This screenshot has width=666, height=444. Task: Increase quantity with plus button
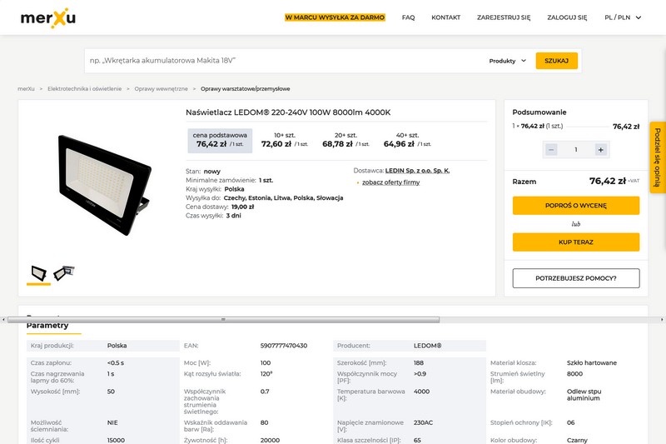tap(600, 150)
